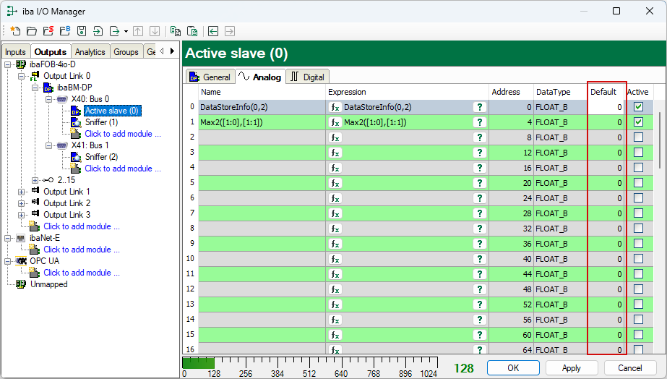Switch to the Analytics tab
The width and height of the screenshot is (667, 379).
[90, 52]
